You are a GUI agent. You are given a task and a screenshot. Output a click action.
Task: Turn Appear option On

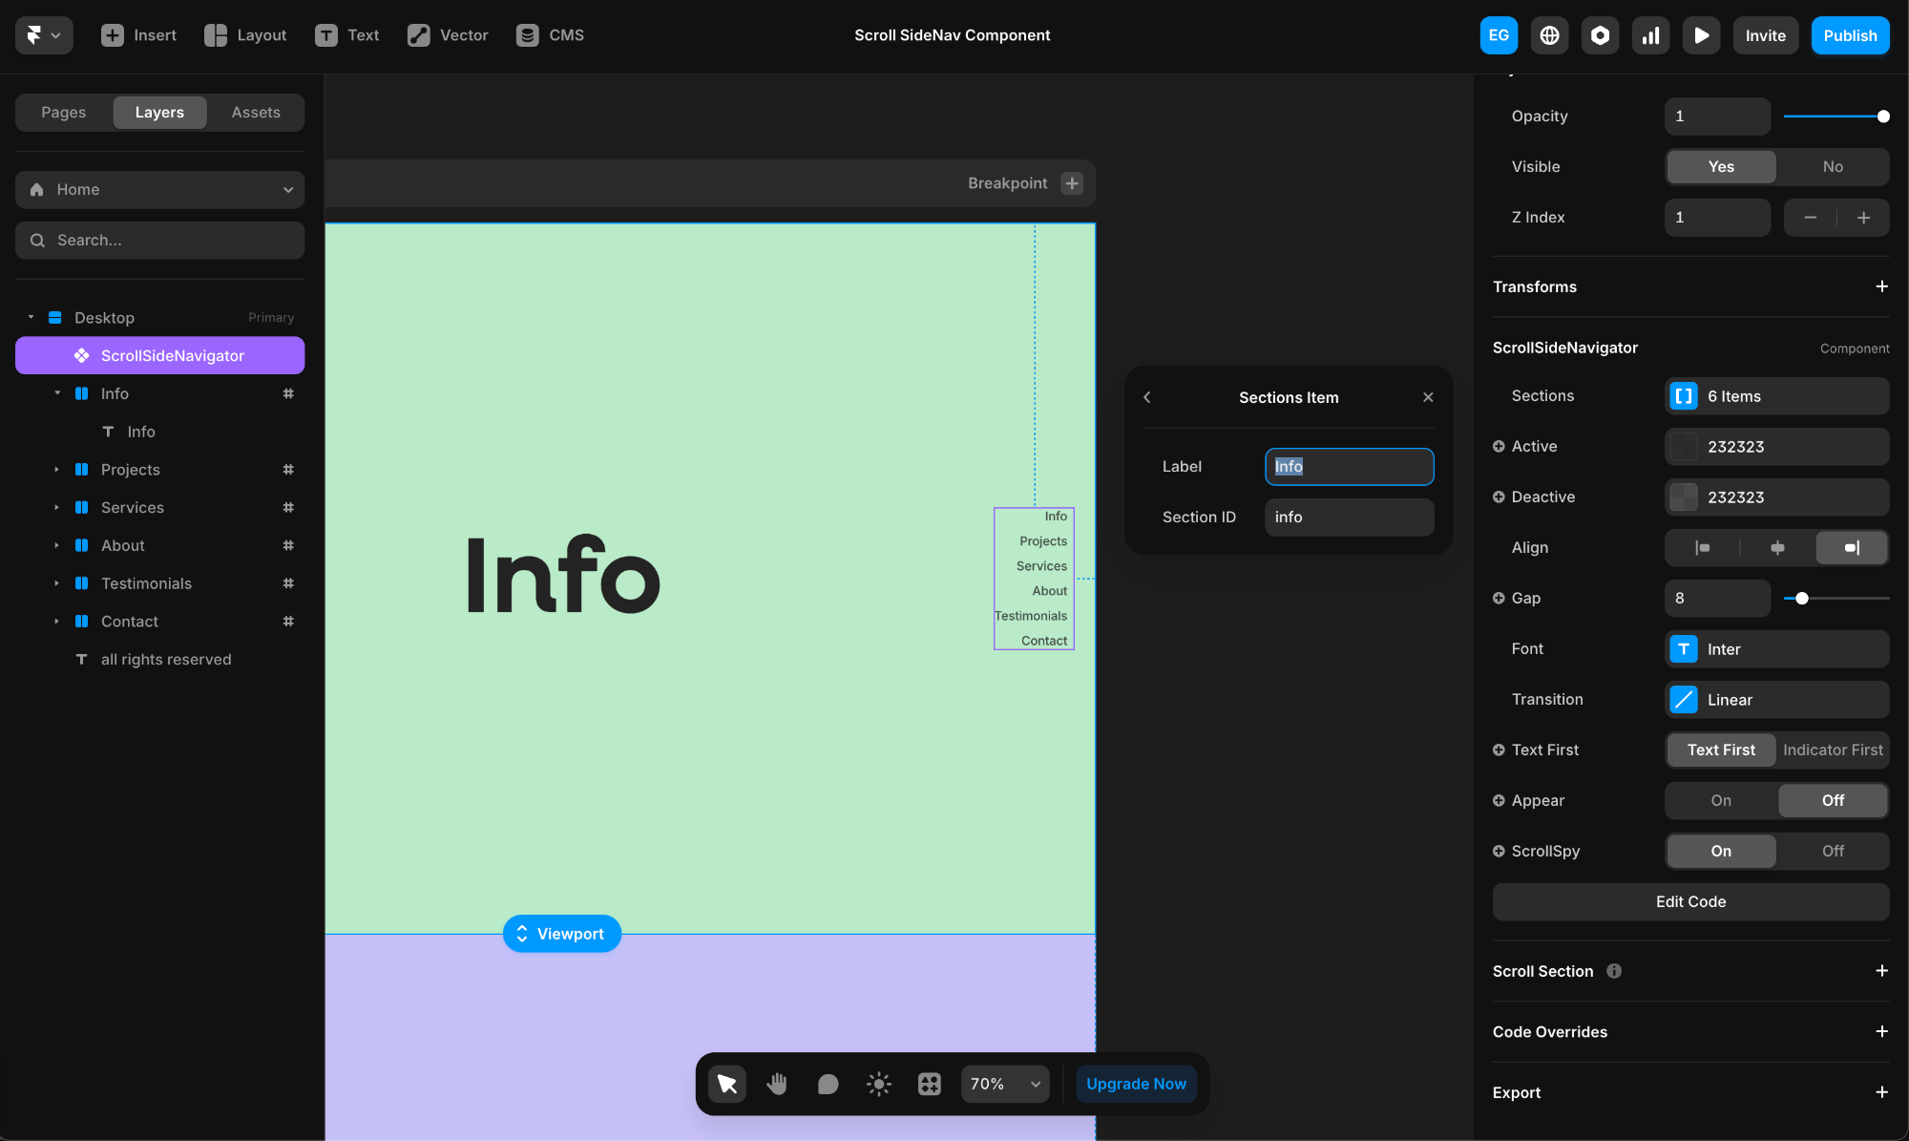(1720, 800)
